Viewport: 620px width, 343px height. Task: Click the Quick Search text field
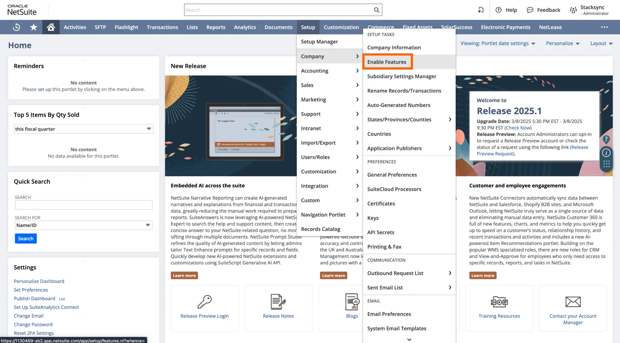coord(84,205)
